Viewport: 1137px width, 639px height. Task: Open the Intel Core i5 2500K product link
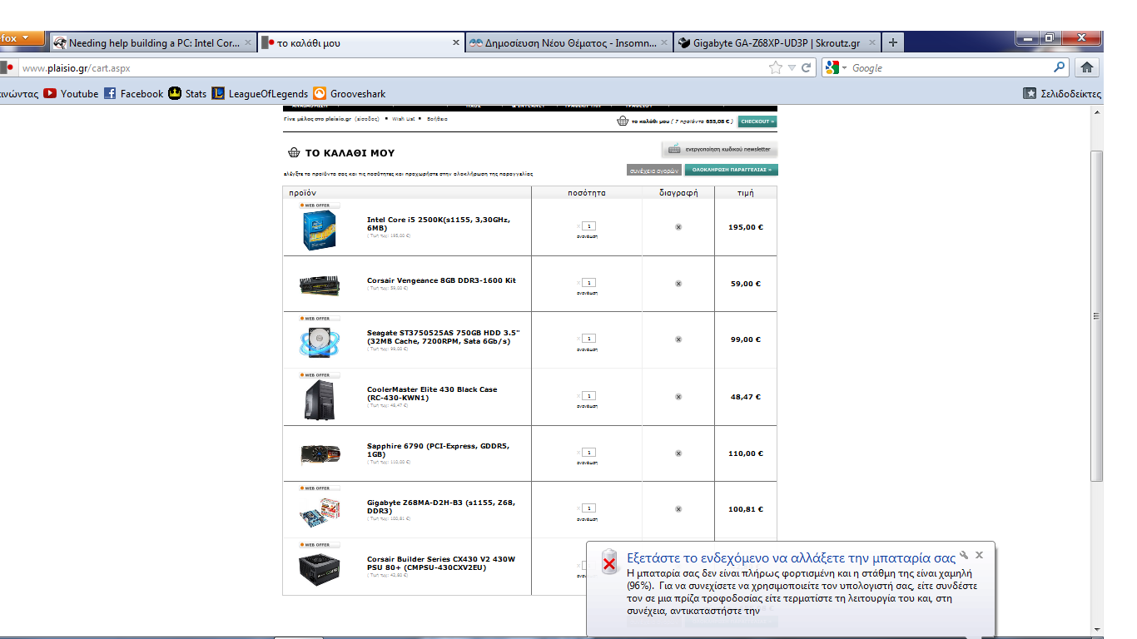pyautogui.click(x=438, y=223)
